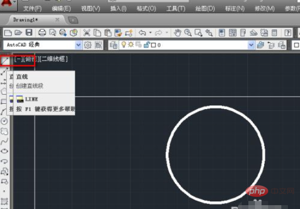Open the 格式(O) menu
Screen dimensions: 300x209
tap(146, 9)
